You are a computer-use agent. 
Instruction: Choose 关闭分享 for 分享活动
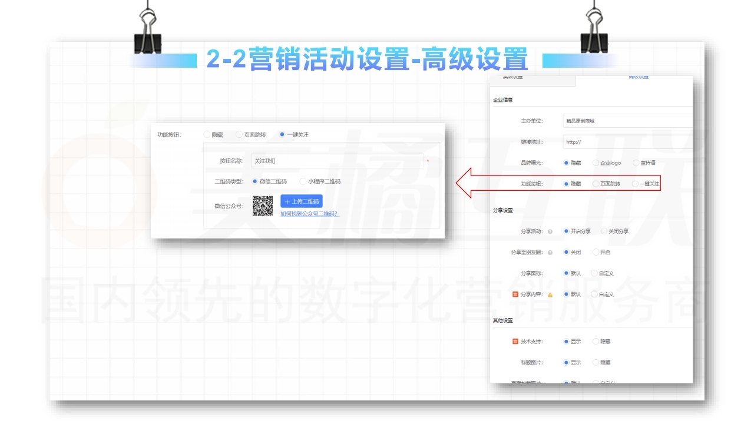pyautogui.click(x=604, y=231)
